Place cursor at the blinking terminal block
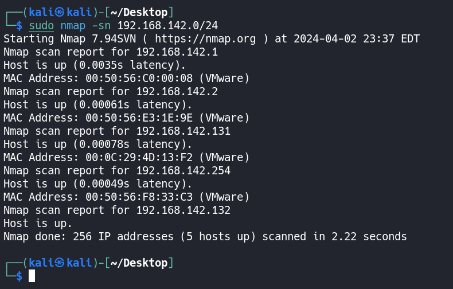 [x=32, y=276]
